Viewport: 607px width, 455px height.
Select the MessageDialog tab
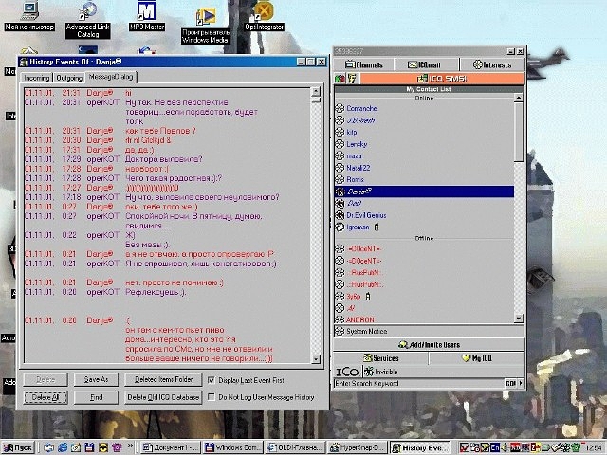[x=111, y=77]
